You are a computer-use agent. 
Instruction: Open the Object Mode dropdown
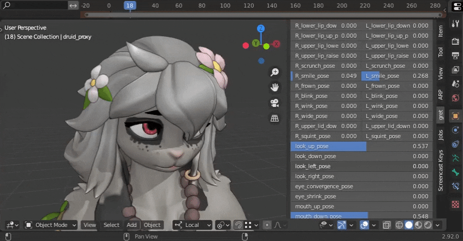pos(51,225)
